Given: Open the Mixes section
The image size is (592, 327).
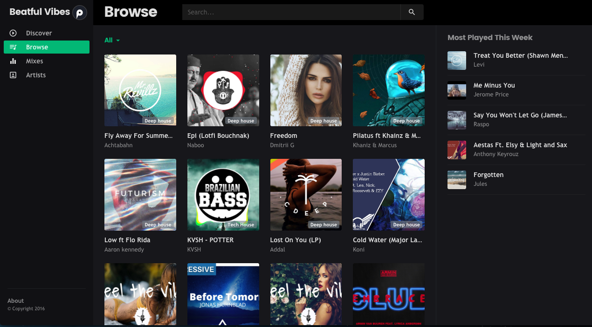Looking at the screenshot, I should point(34,61).
